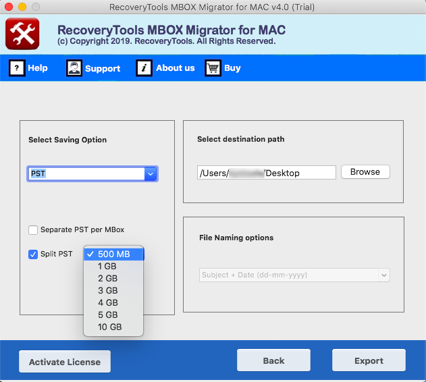Click the Select Saving Option heading

(68, 140)
